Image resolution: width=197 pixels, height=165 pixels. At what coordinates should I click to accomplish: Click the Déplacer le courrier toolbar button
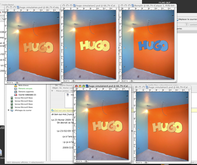point(187,19)
